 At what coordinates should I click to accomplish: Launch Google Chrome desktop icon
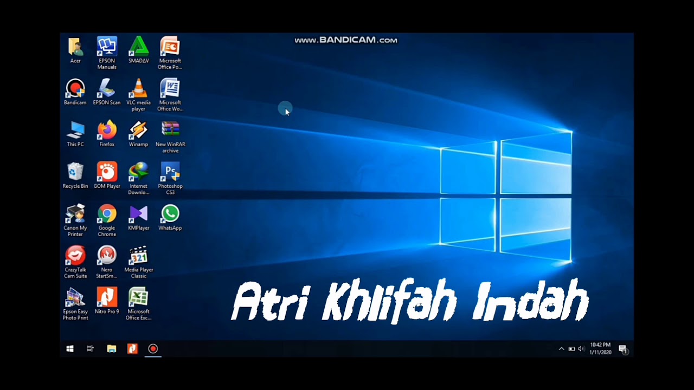(x=107, y=220)
